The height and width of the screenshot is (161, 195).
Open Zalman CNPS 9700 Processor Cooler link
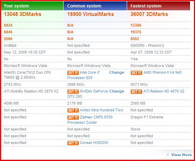tap(90, 120)
